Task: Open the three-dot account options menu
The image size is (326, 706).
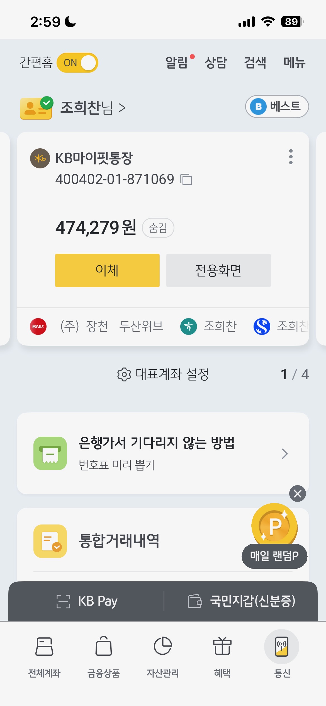Action: (291, 157)
